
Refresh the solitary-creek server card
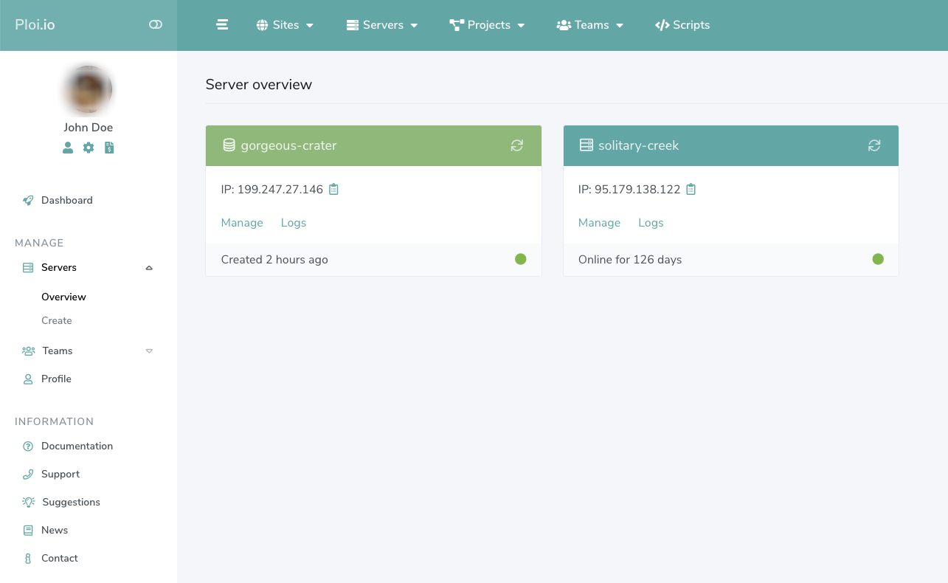coord(874,145)
